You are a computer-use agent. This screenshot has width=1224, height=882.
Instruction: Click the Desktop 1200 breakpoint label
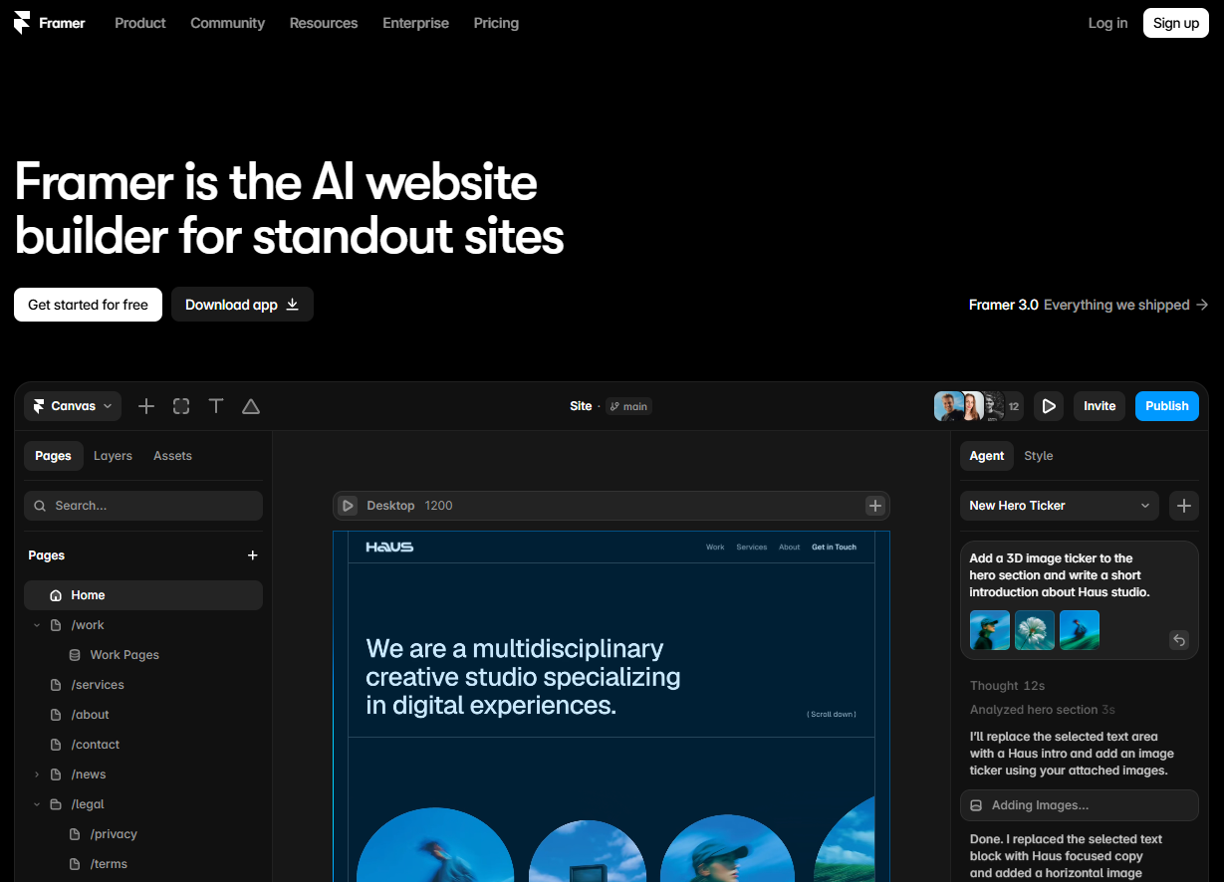tap(409, 506)
